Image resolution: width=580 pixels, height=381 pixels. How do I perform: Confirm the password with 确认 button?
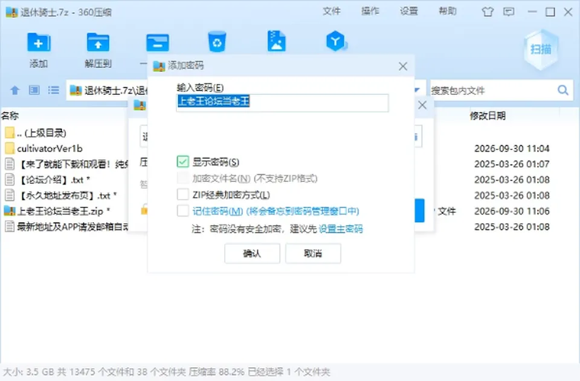point(252,253)
